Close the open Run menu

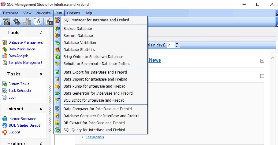(x=59, y=13)
